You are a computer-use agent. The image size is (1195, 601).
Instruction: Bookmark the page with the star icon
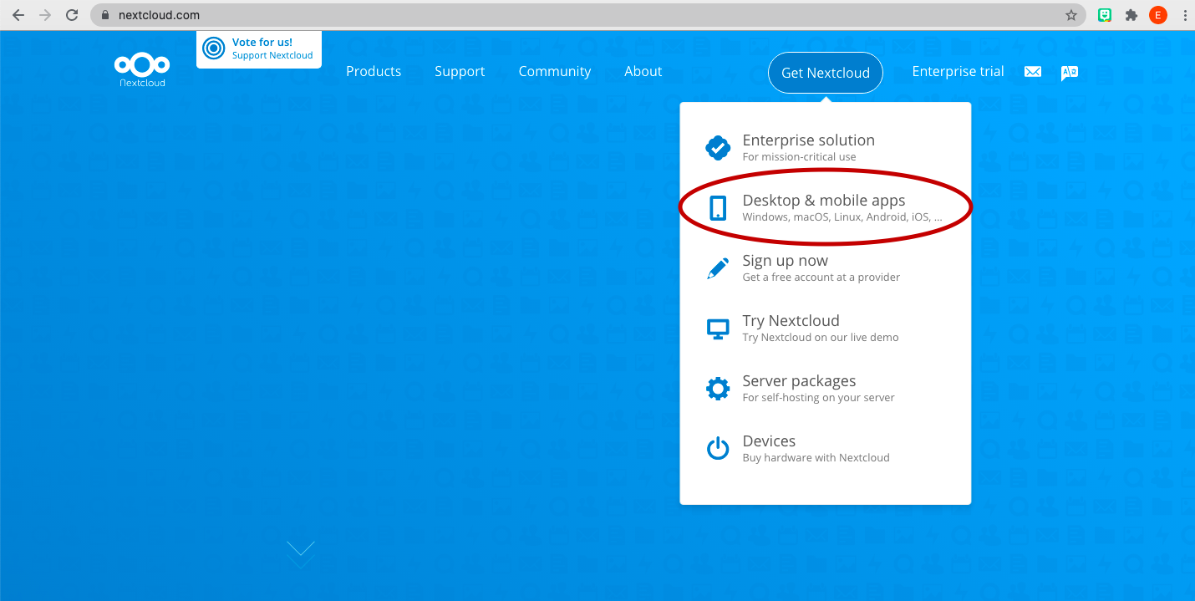point(1070,14)
